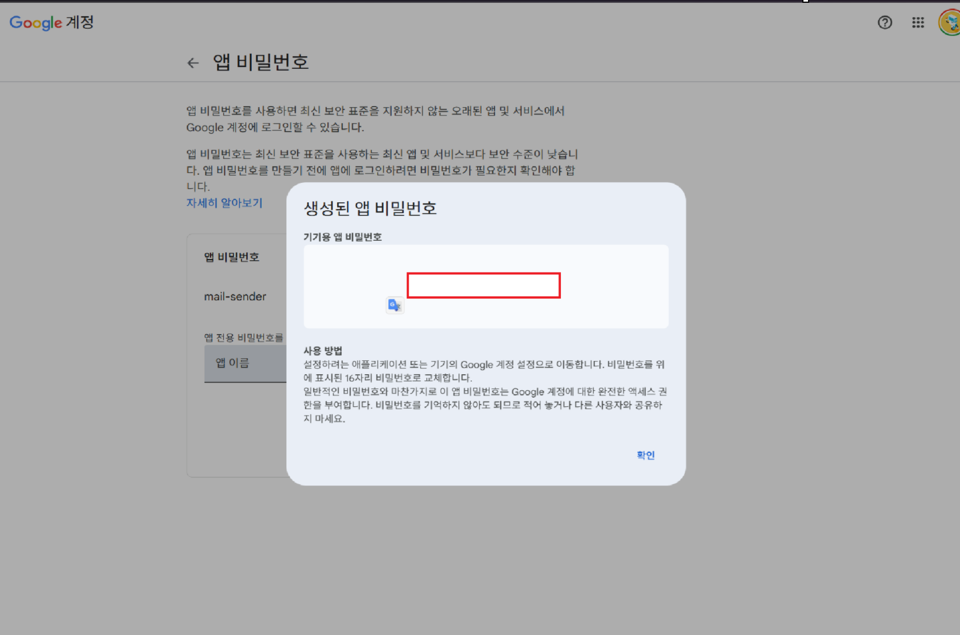Viewport: 960px width, 635px height.
Task: Click the Google Translate icon in password box
Action: coord(395,305)
